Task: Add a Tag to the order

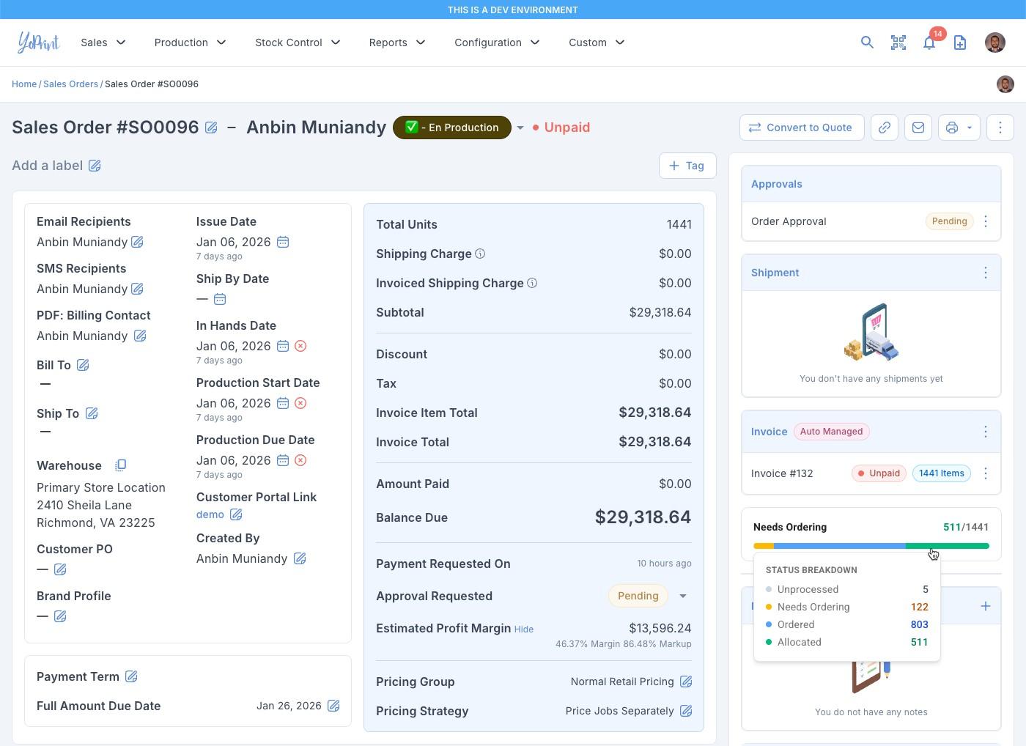Action: point(687,166)
